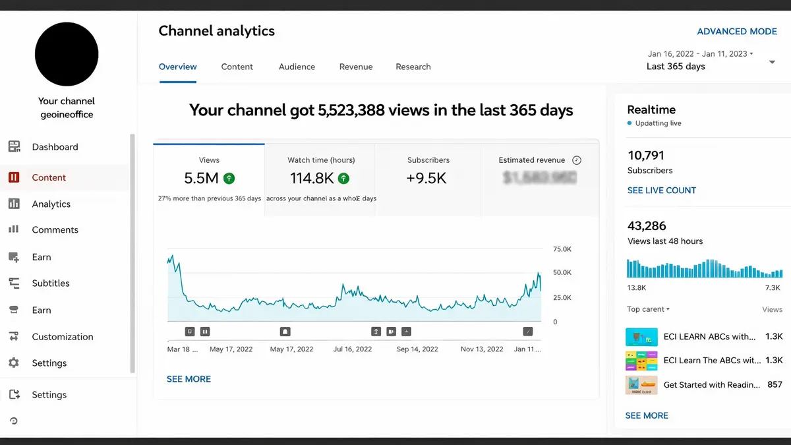Click the gear icon beside Settings
The width and height of the screenshot is (791, 445).
[x=14, y=363]
